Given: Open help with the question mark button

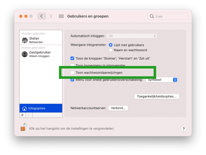Looking at the screenshot, I should click(x=183, y=129).
